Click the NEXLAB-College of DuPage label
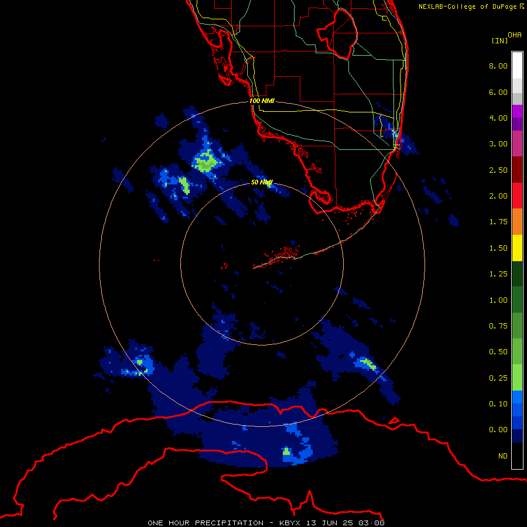Viewport: 527px width, 527px height. (x=471, y=6)
